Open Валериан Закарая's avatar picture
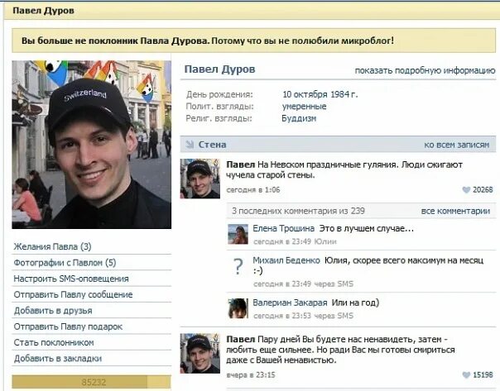This screenshot has width=500, height=391. 238,308
